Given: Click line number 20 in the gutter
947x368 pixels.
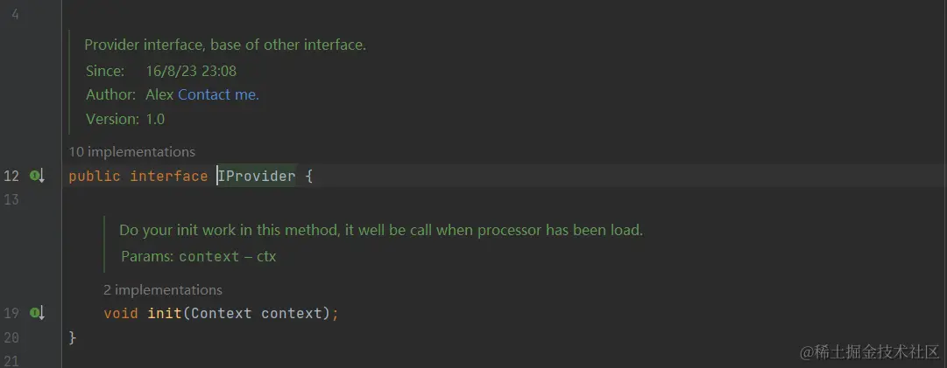Looking at the screenshot, I should [11, 337].
